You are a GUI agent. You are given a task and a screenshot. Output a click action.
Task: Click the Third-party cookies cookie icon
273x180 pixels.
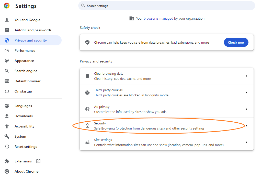point(87,93)
